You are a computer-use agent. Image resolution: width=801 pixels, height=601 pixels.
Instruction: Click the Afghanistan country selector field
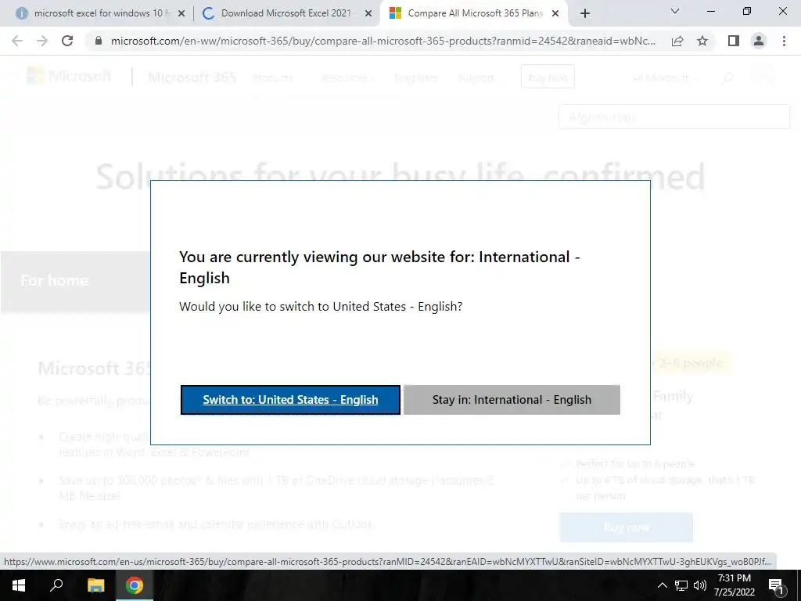point(674,117)
